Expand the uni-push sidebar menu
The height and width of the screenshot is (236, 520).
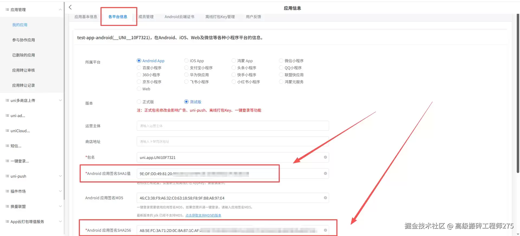click(x=60, y=176)
